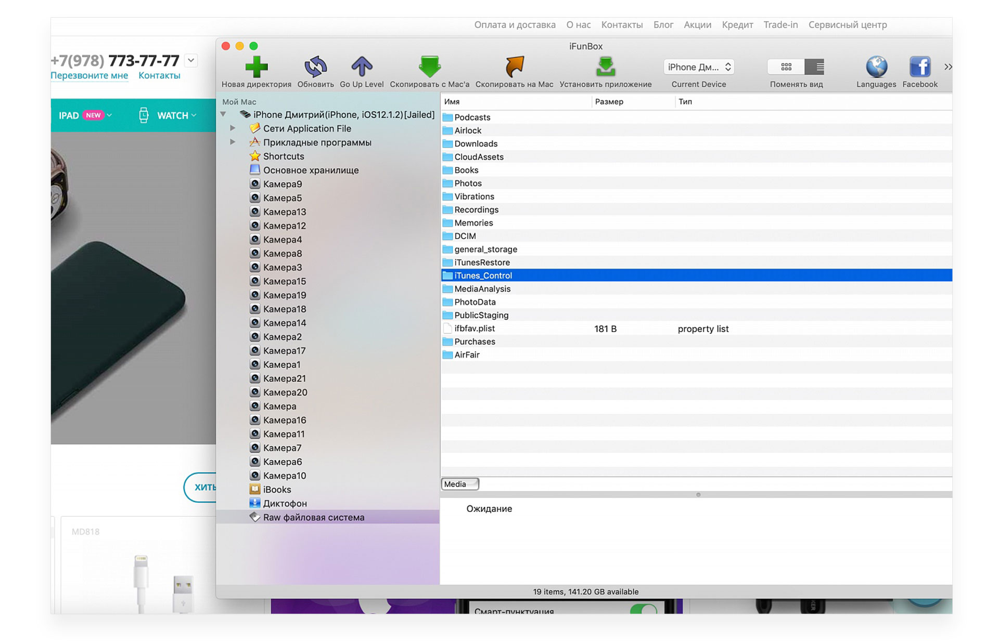
Task: Select Камера10 in the sidebar
Action: coord(284,476)
